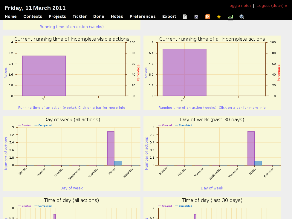Open Preferences from the navigation bar
The height and width of the screenshot is (219, 292).
coord(143,16)
